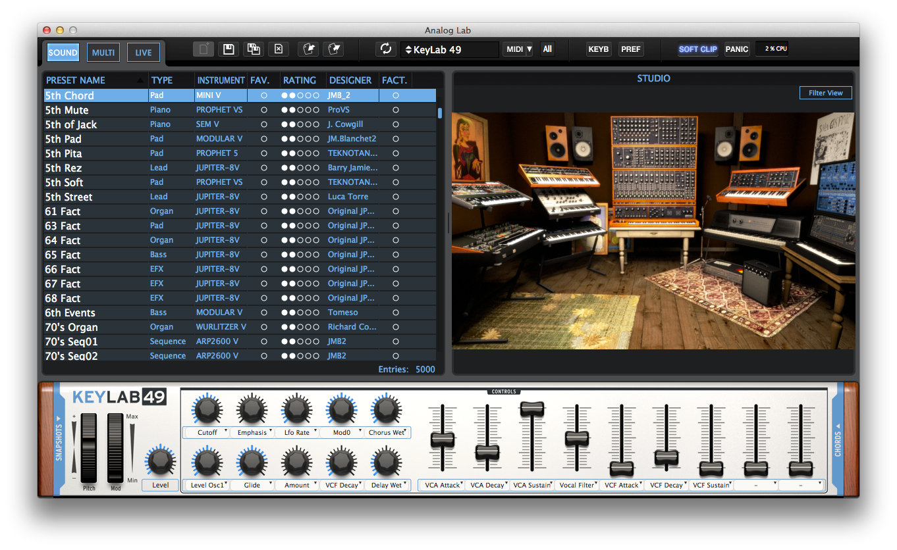Expand the Chorus Wet parameter assignment dropdown
897x550 pixels.
tap(406, 430)
